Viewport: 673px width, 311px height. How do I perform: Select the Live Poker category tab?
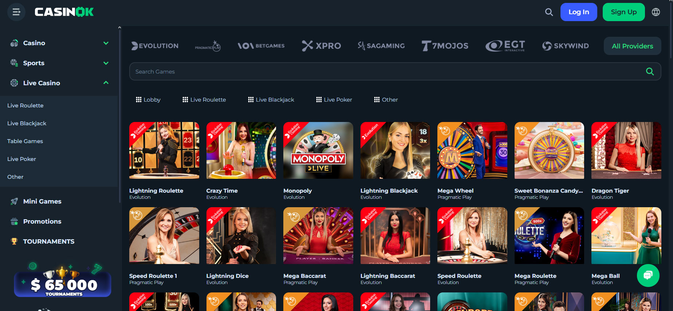(x=334, y=99)
